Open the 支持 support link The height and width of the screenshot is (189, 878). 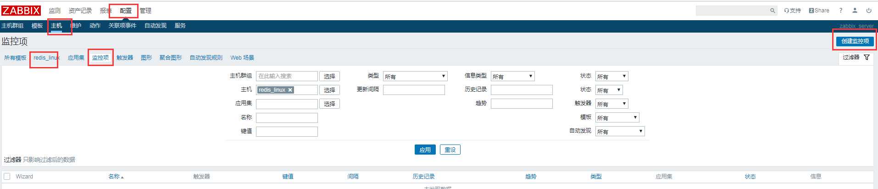[x=792, y=11]
